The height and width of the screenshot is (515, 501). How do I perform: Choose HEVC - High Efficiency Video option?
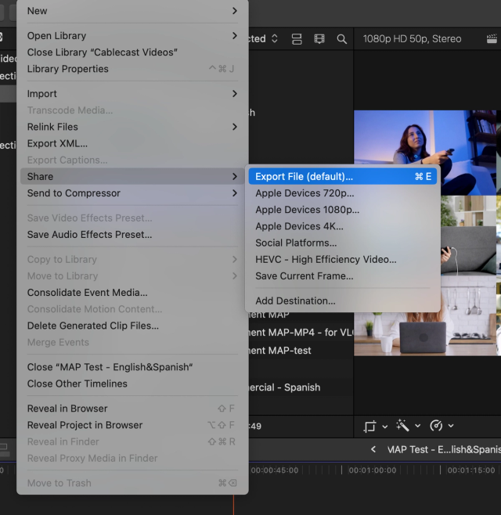click(x=326, y=259)
